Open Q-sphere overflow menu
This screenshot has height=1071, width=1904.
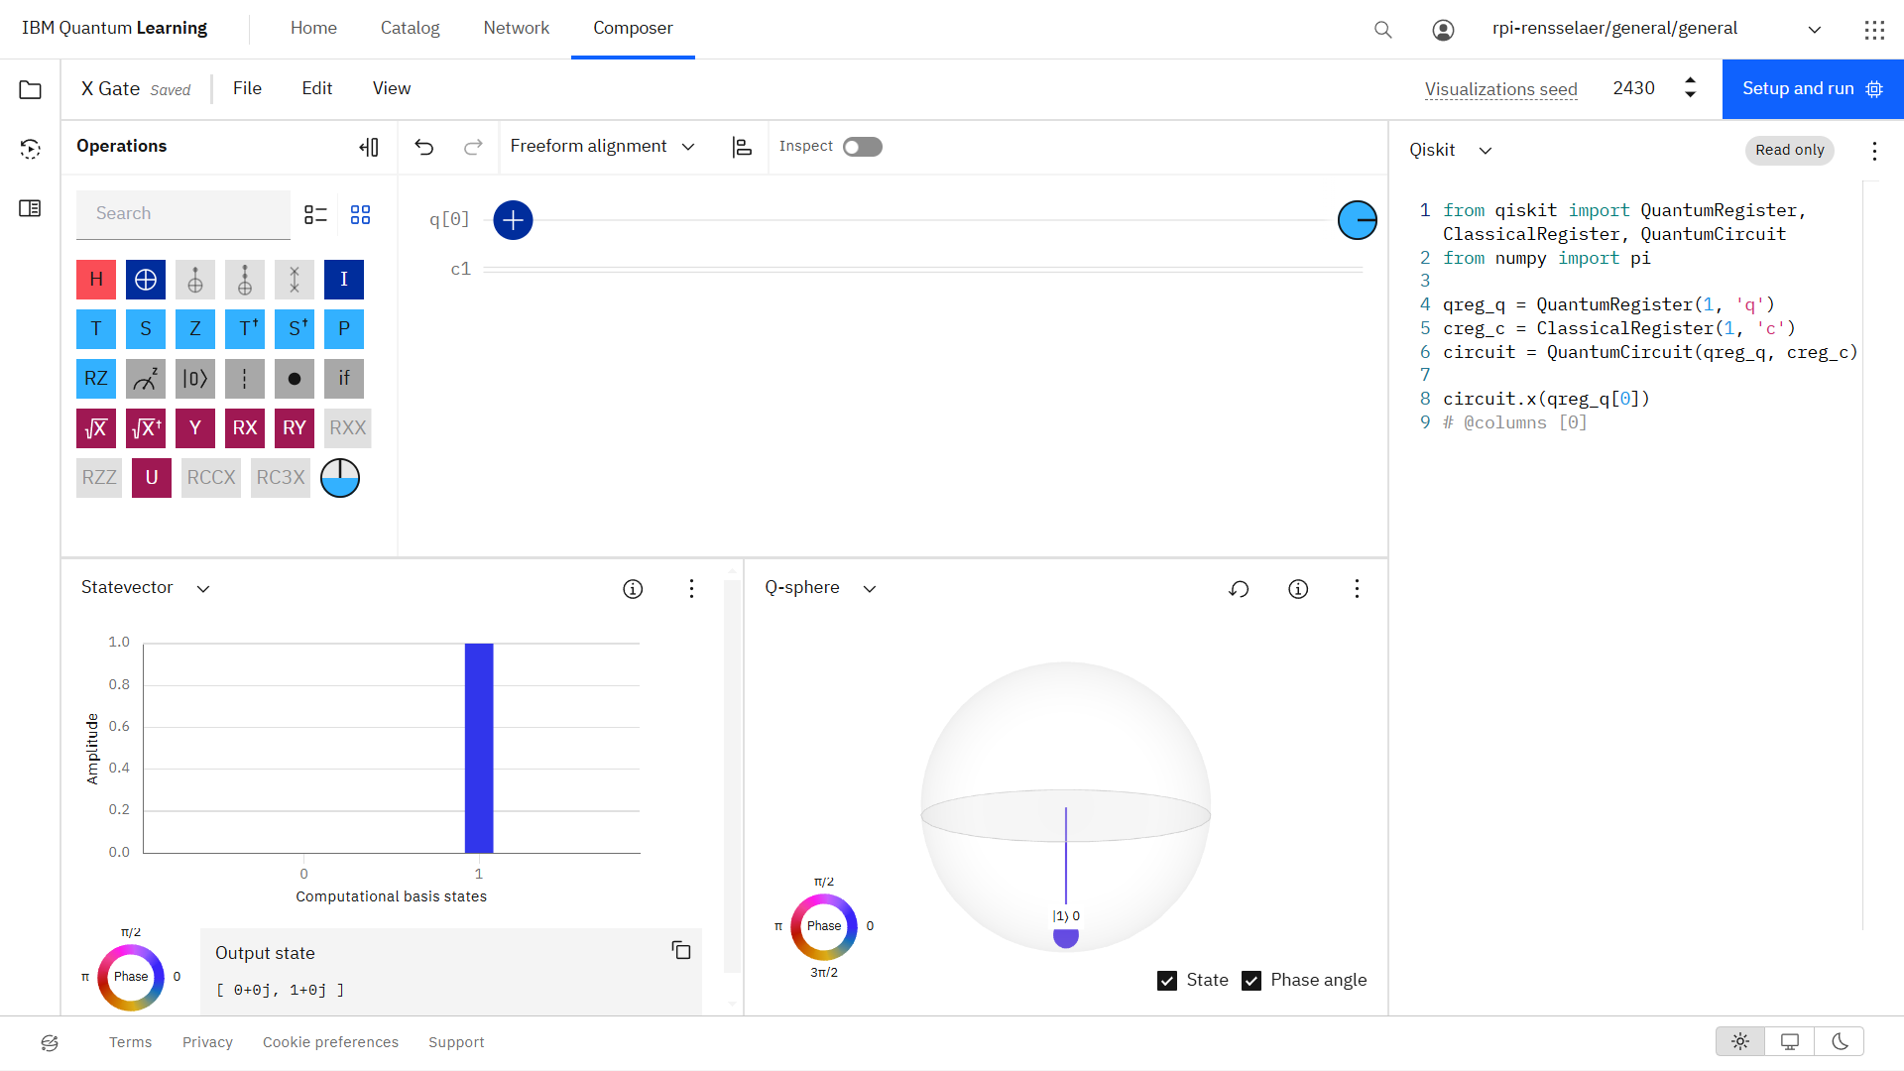click(x=1357, y=589)
